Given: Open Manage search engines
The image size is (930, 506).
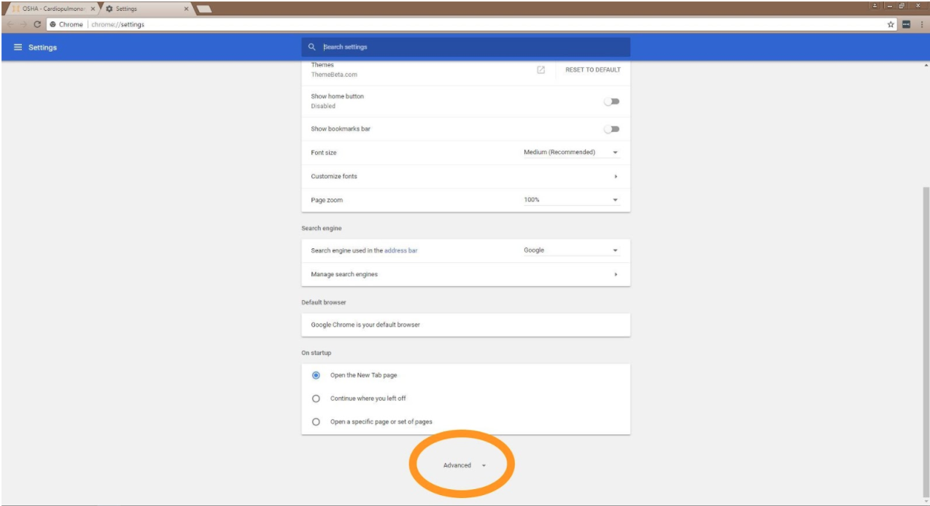Looking at the screenshot, I should point(465,275).
